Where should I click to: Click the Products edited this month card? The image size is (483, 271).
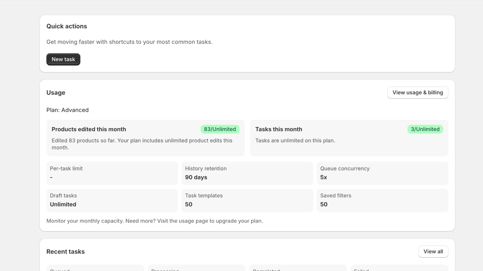pos(145,138)
